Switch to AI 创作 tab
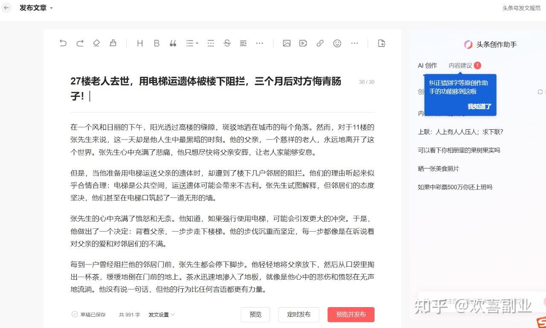This screenshot has height=328, width=546. 427,66
